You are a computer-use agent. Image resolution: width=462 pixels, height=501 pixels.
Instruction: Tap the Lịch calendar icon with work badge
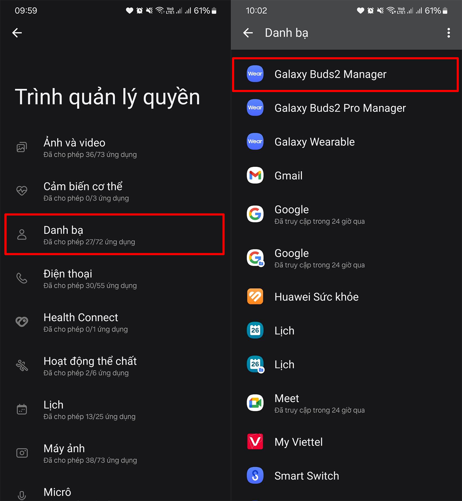pos(256,364)
